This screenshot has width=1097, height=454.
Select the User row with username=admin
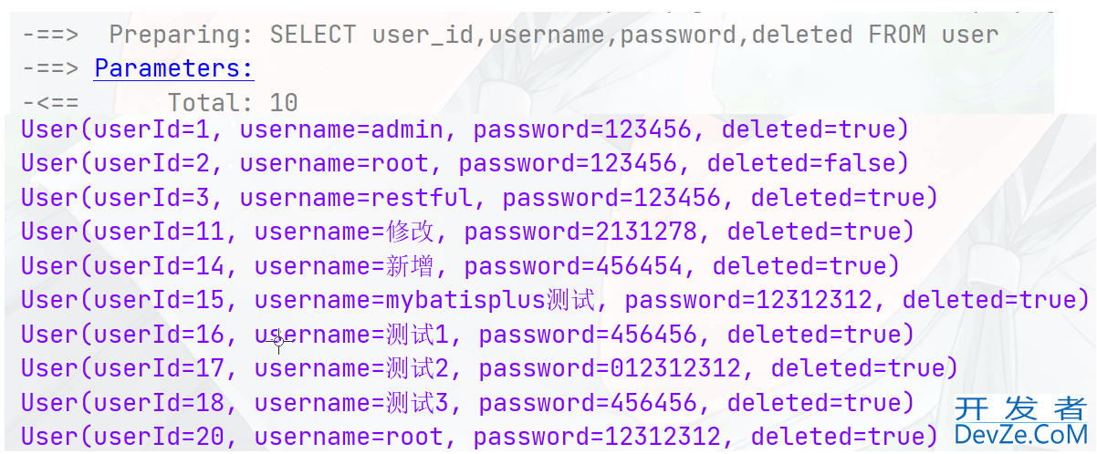click(x=465, y=129)
